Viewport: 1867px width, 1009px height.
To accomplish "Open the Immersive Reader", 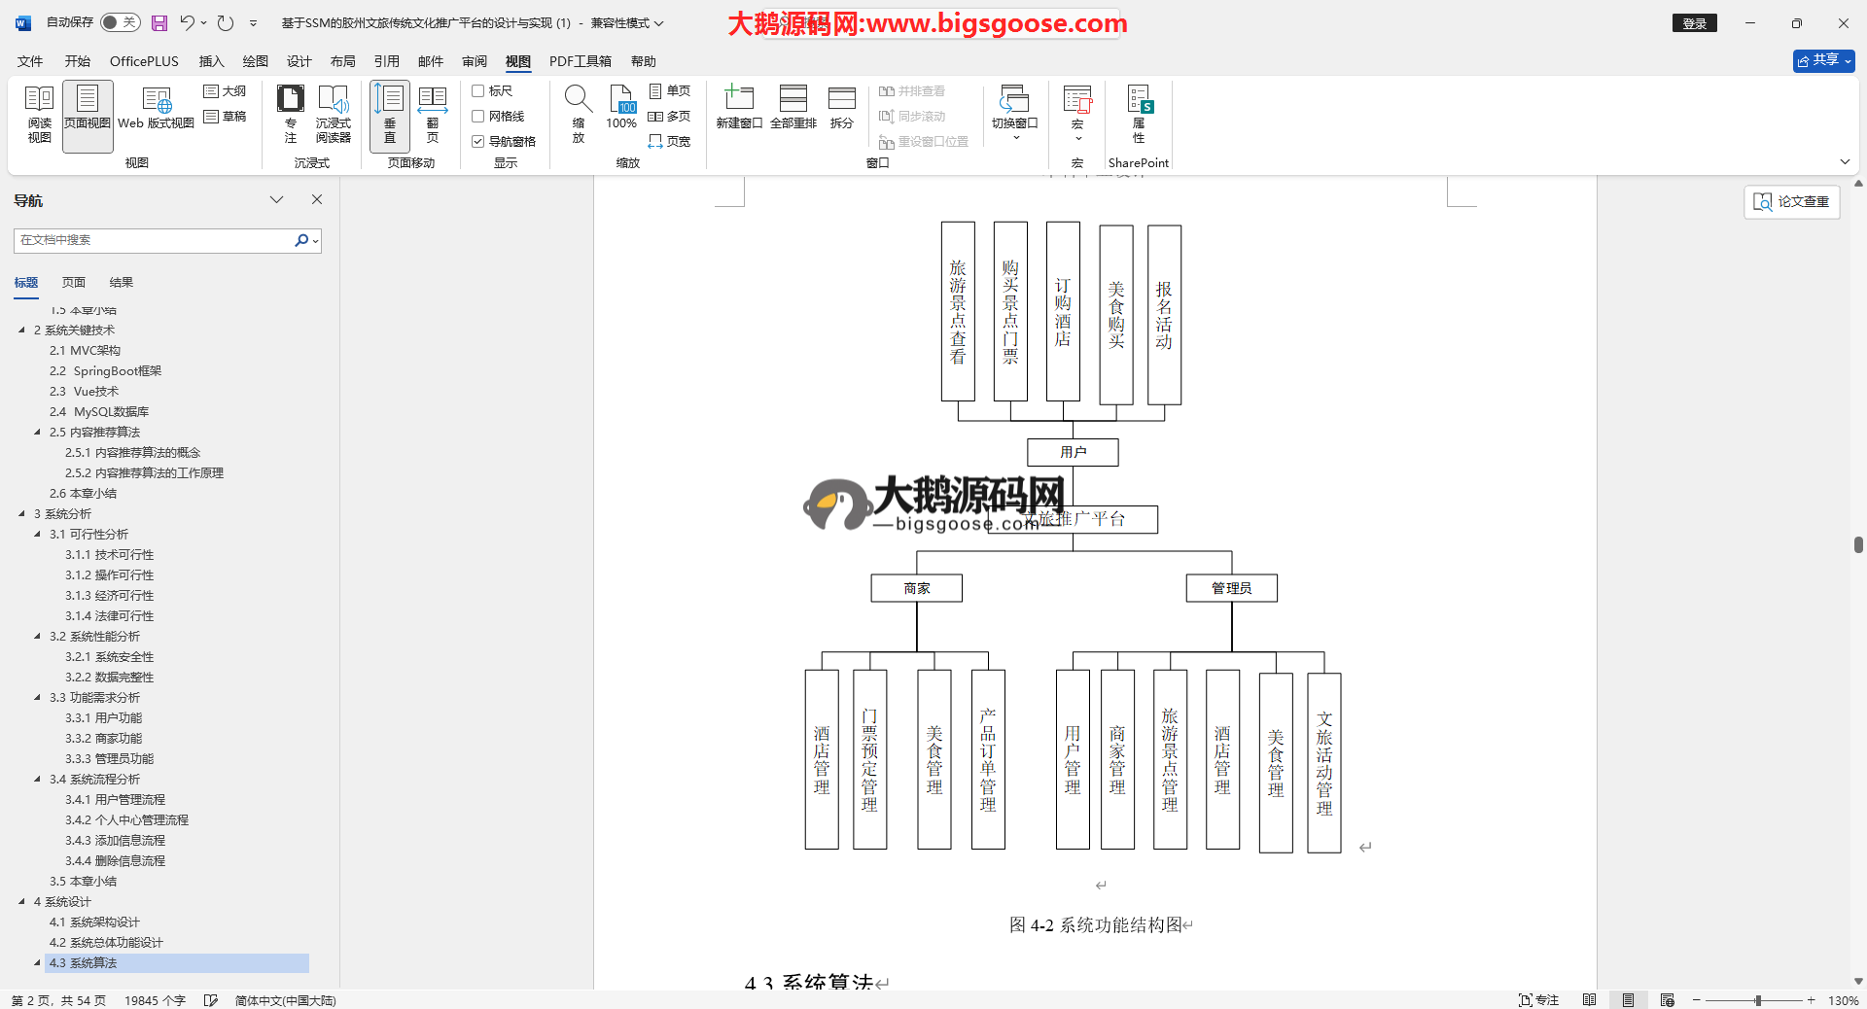I will (x=333, y=115).
